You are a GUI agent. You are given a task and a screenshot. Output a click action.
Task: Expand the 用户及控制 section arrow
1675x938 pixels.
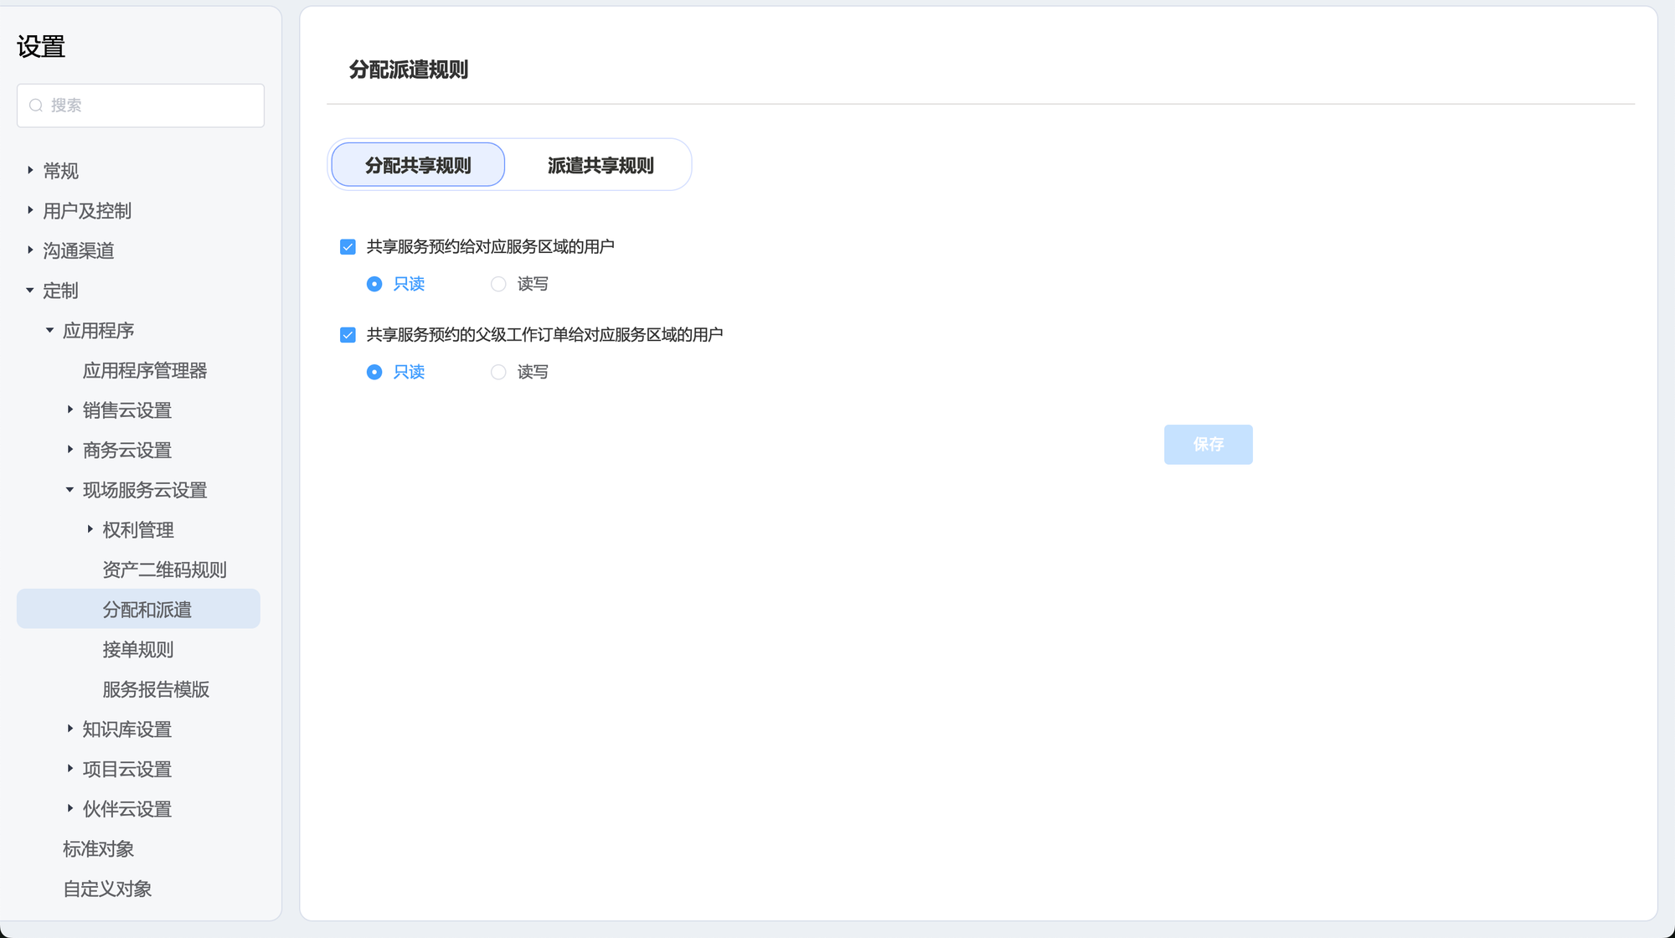[x=30, y=210]
